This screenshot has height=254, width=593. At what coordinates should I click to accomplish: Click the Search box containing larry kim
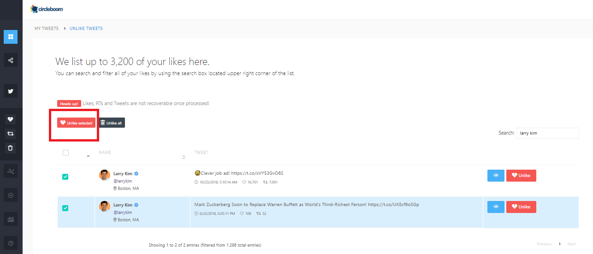[x=547, y=133]
